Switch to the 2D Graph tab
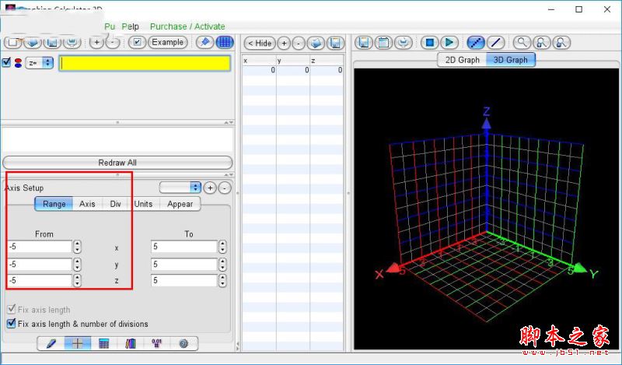622x365 pixels. pyautogui.click(x=462, y=60)
